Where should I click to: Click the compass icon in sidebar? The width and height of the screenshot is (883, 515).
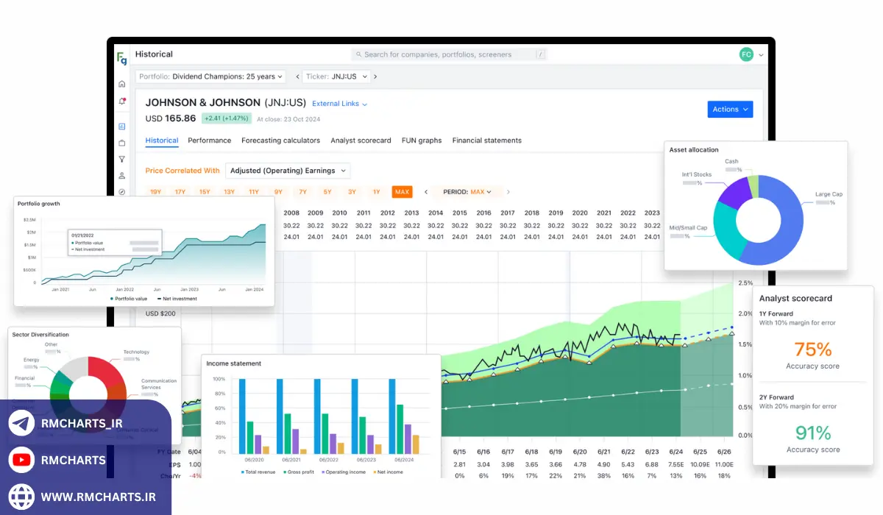click(x=121, y=192)
